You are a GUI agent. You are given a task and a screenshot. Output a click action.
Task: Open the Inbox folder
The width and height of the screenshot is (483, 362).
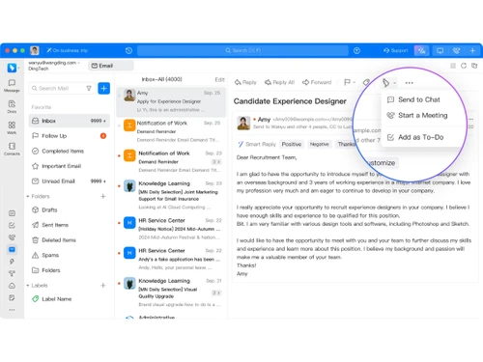pyautogui.click(x=69, y=121)
